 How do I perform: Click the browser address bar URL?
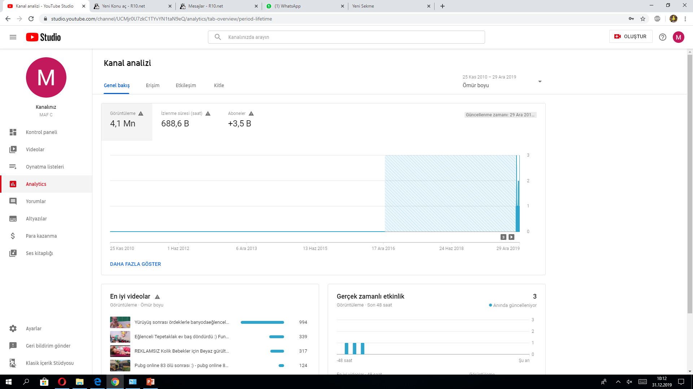click(161, 19)
